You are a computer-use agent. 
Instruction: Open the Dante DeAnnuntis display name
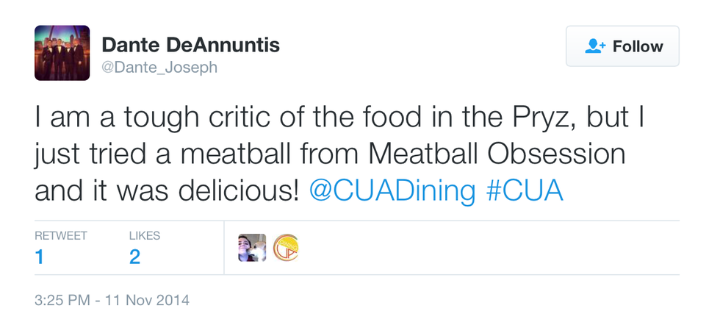tap(190, 44)
